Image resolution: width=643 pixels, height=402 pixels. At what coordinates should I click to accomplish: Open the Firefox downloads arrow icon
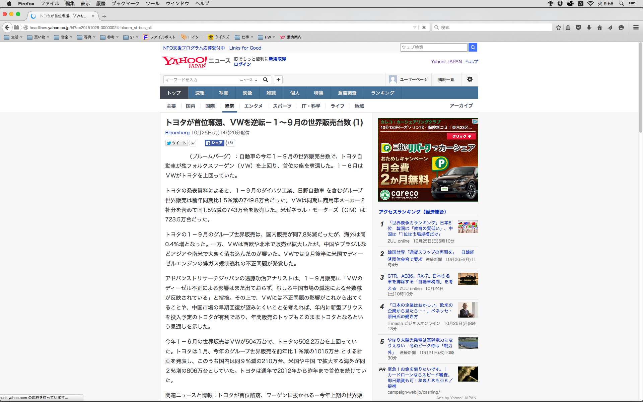589,27
